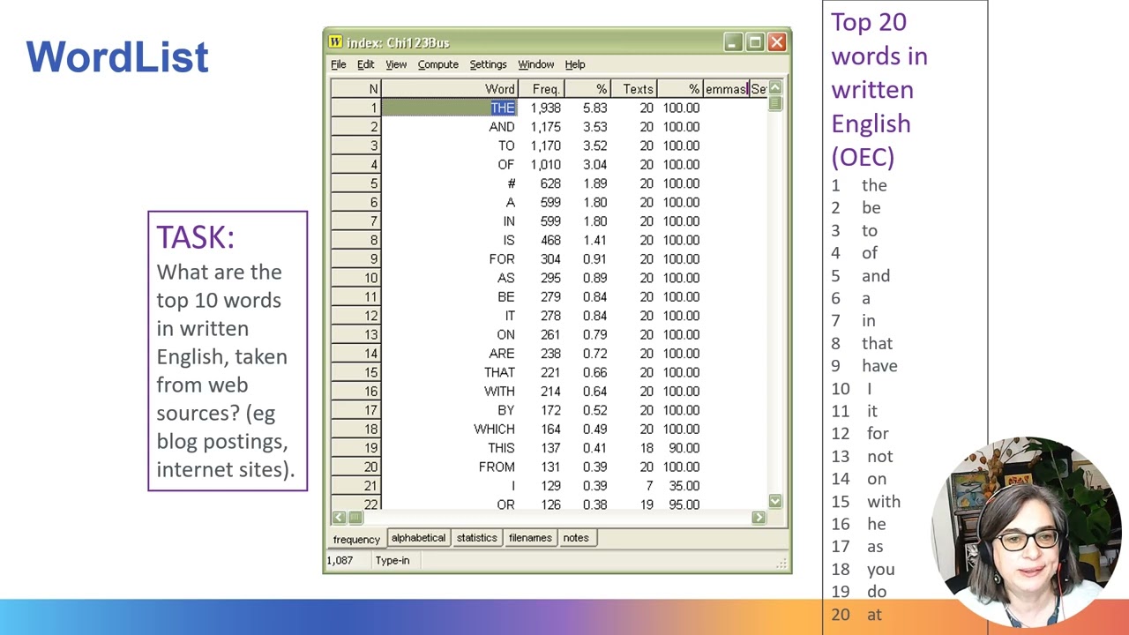Open the File menu
Screen dimensions: 1129x635
point(339,64)
